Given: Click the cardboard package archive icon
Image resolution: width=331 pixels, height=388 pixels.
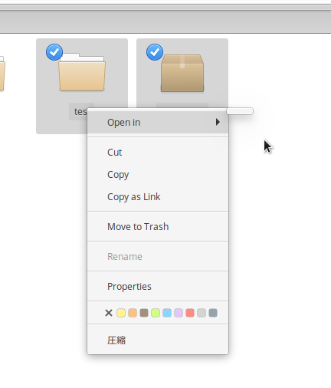Looking at the screenshot, I should point(182,73).
